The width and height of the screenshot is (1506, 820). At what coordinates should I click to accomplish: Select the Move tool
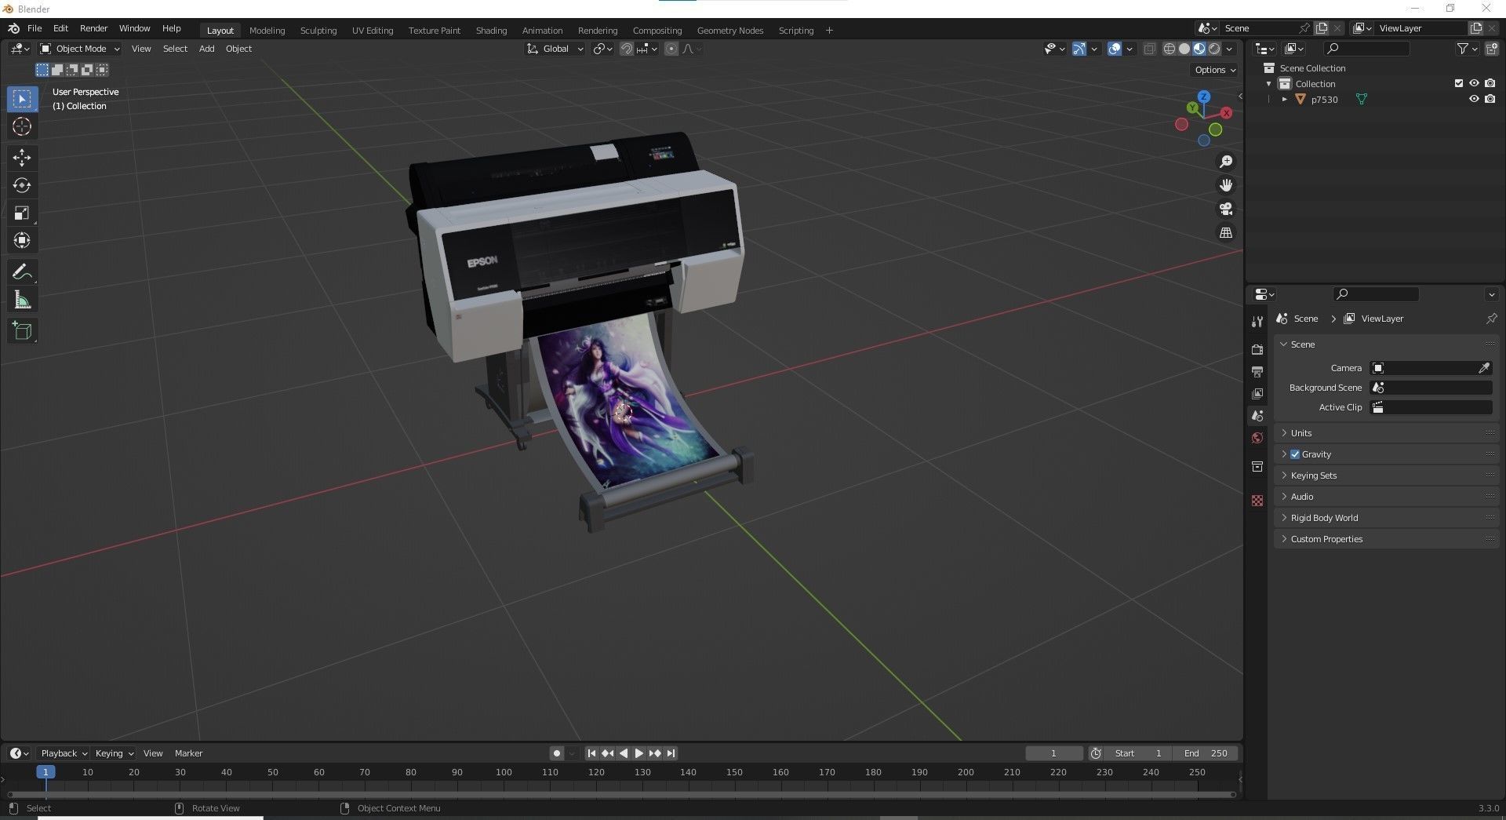point(22,158)
